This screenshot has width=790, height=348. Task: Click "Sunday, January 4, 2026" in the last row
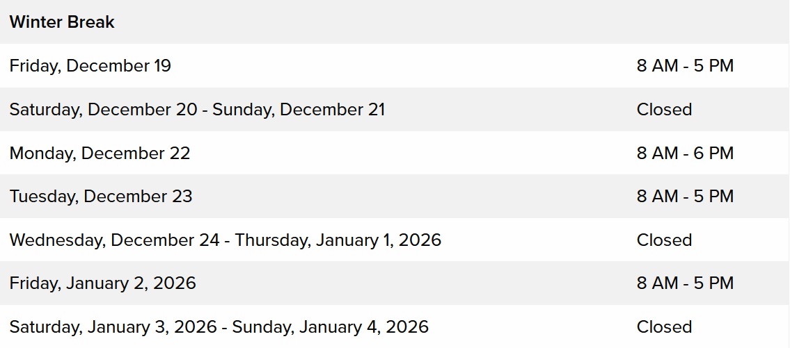[331, 326]
